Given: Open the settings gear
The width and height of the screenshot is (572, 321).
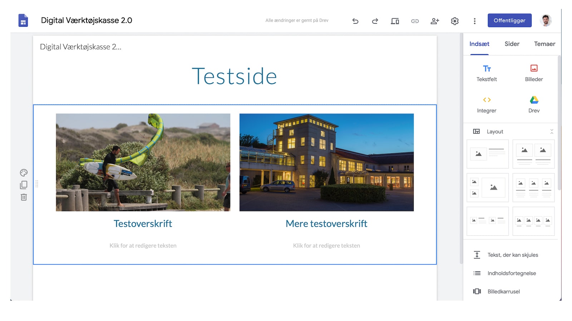Looking at the screenshot, I should 454,21.
